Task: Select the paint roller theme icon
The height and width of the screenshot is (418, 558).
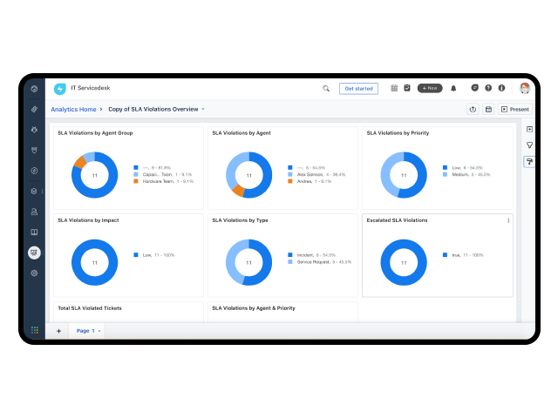Action: coord(529,162)
